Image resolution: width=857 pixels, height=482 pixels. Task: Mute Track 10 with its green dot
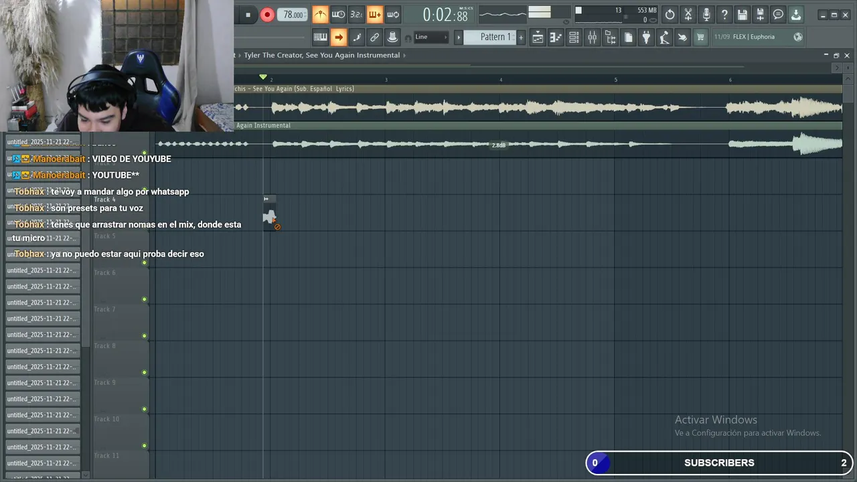click(x=144, y=446)
